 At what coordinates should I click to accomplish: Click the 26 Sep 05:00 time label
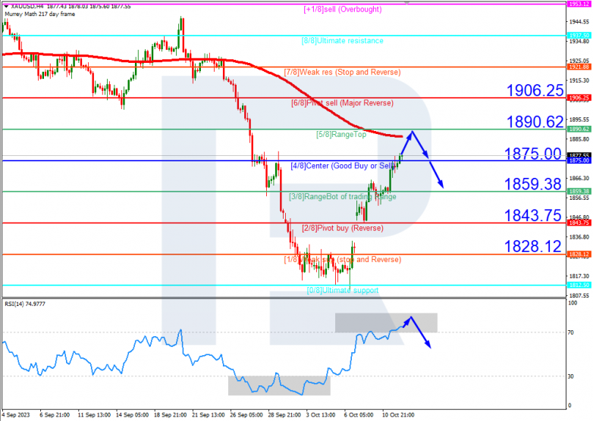click(246, 415)
